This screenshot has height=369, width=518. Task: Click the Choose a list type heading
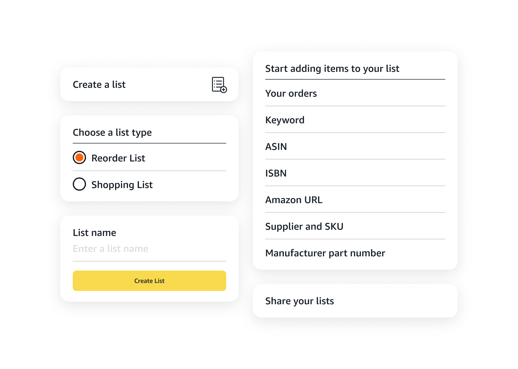112,132
